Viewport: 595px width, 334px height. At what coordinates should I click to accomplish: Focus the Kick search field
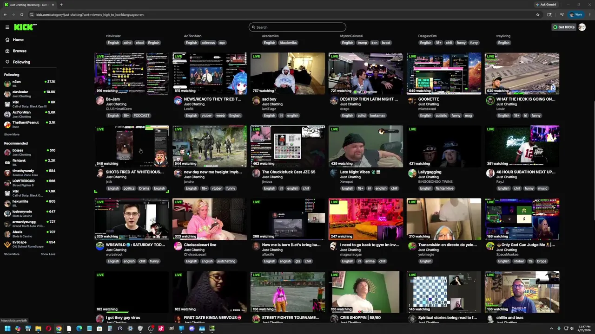tap(297, 27)
